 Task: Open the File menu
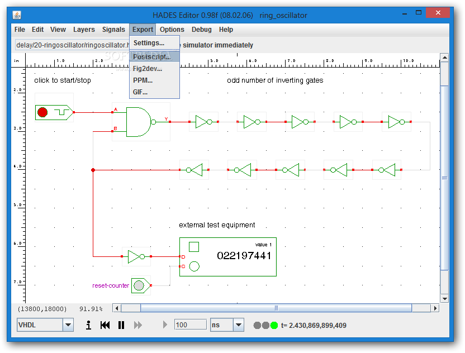pyautogui.click(x=20, y=30)
